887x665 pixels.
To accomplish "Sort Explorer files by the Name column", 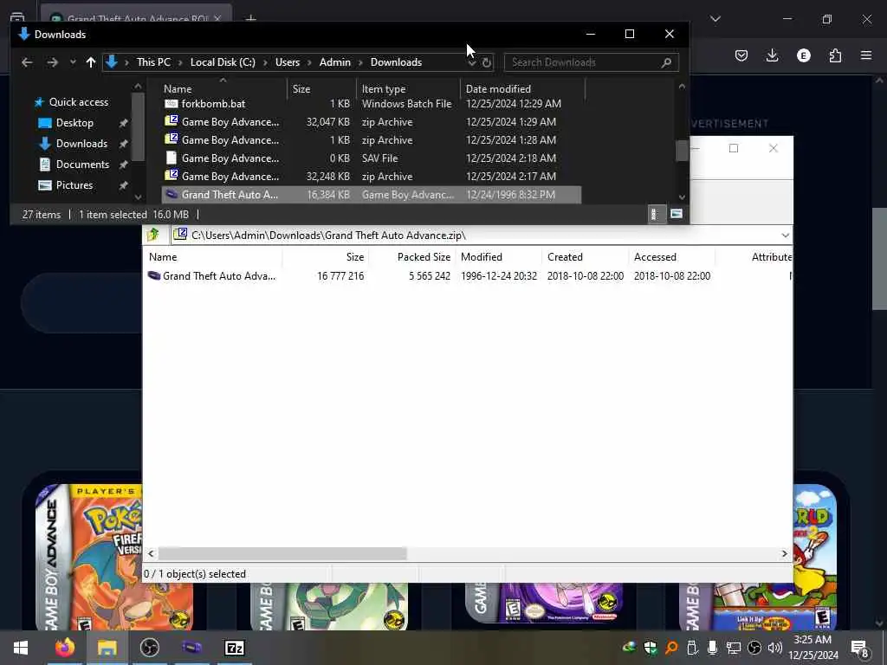I will [178, 89].
